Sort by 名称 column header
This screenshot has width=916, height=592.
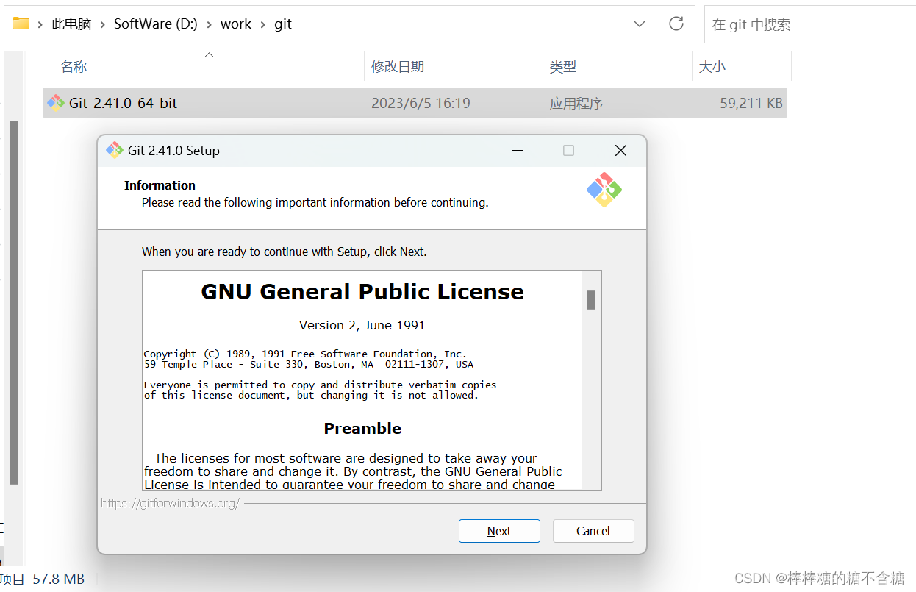click(x=74, y=67)
